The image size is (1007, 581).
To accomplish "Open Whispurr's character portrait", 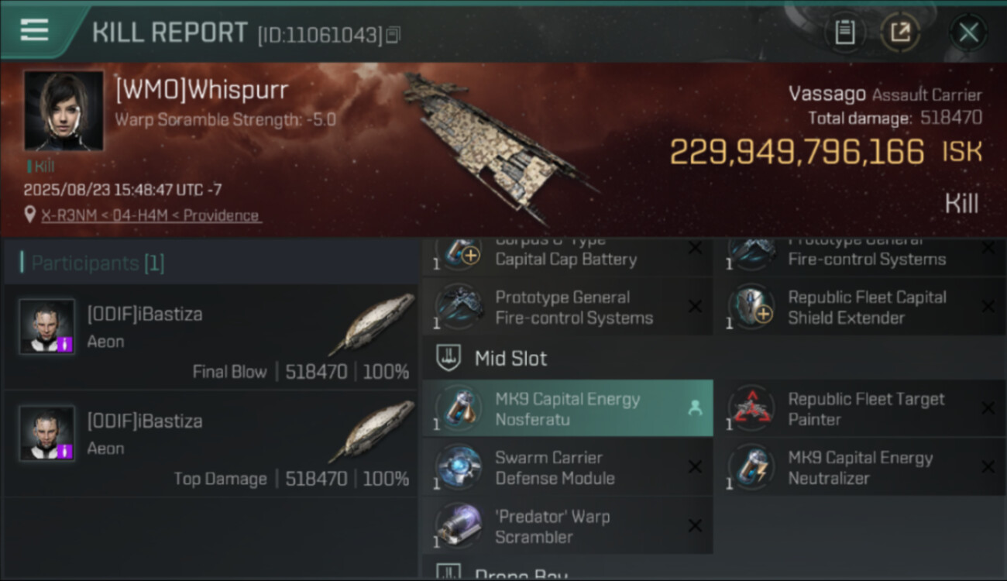I will click(64, 110).
